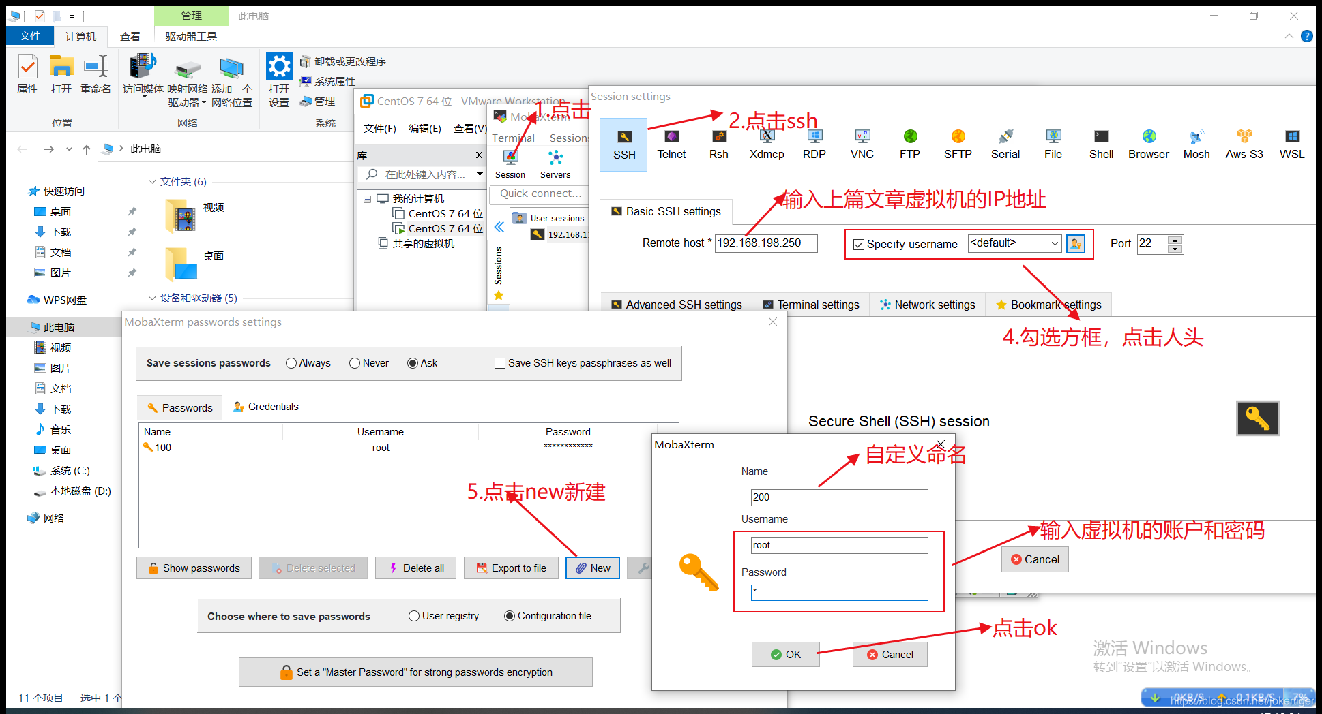Click 访问媒体 icon in Explorer ribbon

(x=143, y=75)
